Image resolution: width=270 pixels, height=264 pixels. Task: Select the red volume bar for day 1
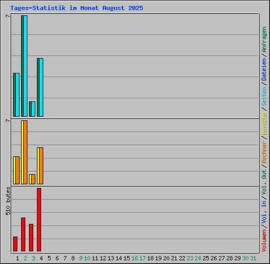click(x=15, y=244)
